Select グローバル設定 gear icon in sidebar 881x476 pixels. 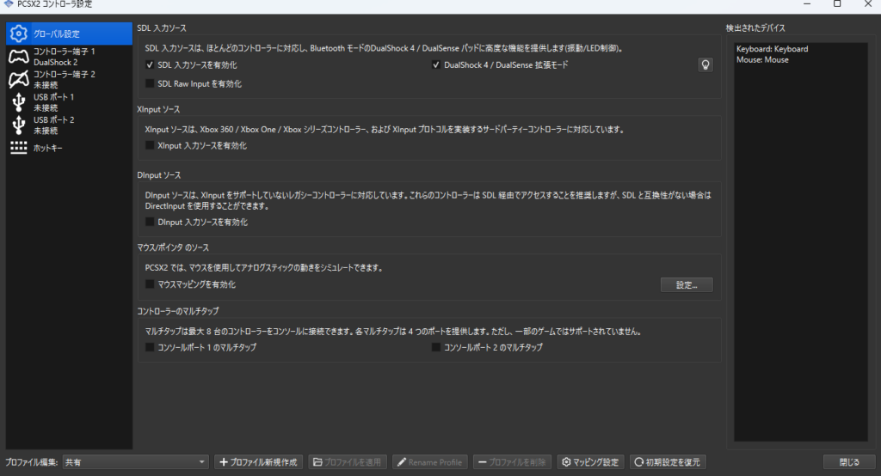coord(19,34)
